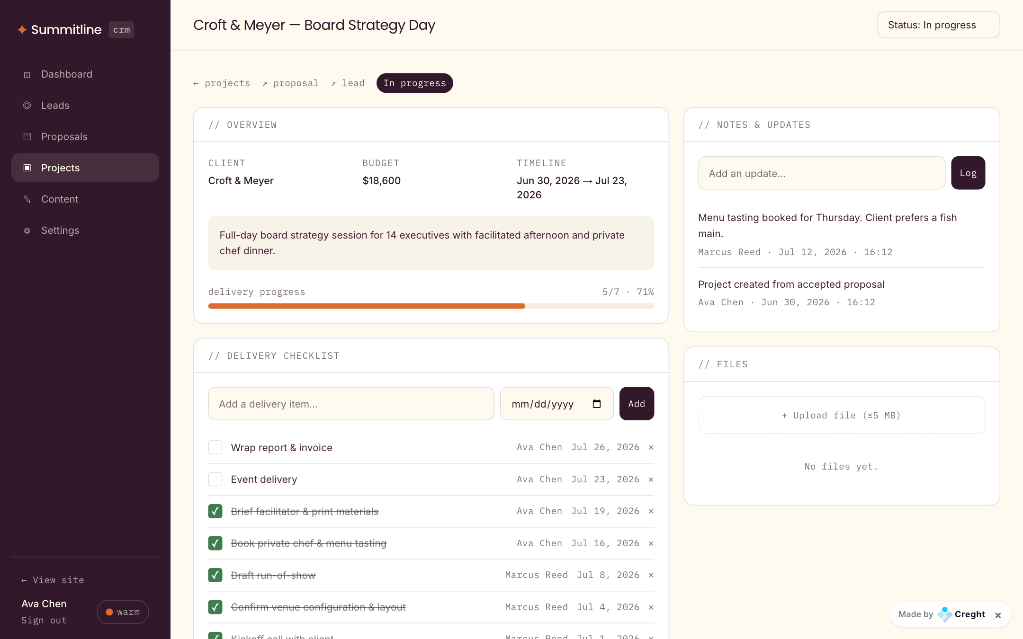Go back to projects breadcrumb link
Screen dimensions: 1023x639
coord(222,83)
